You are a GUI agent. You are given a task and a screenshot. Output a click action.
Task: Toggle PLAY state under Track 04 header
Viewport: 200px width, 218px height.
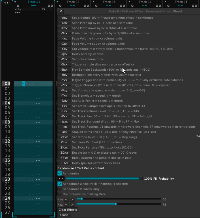pos(145,6)
